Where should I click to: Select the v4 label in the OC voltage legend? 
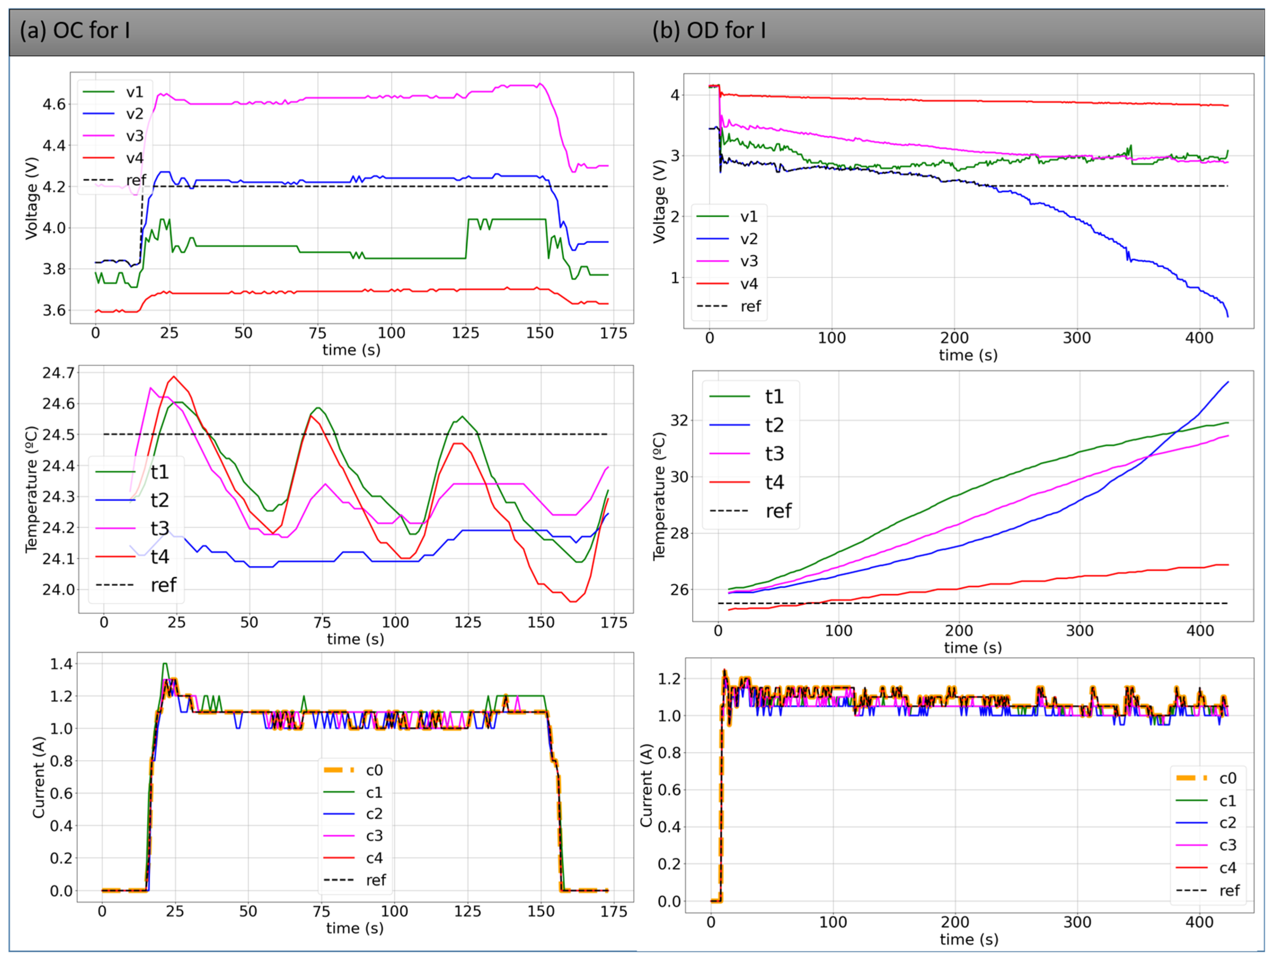(134, 157)
